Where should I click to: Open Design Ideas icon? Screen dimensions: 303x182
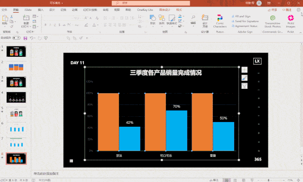pos(205,17)
